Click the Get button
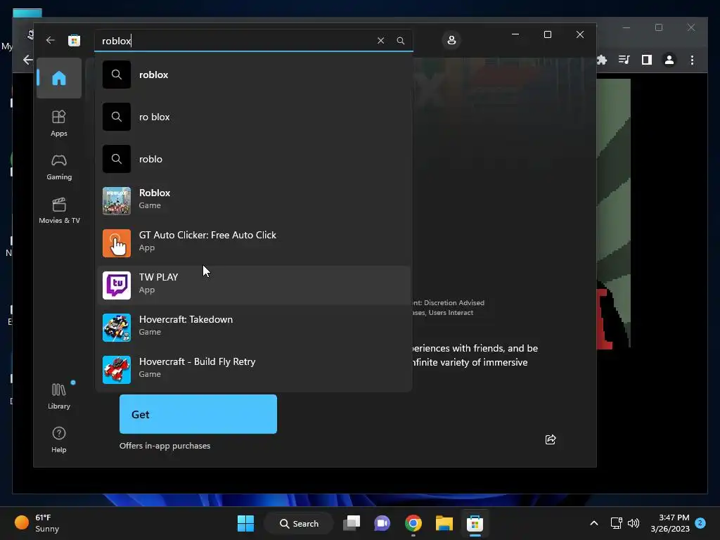720x540 pixels. 198,414
